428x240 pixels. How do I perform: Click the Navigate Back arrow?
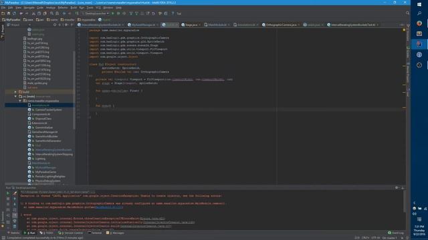(x=64, y=13)
